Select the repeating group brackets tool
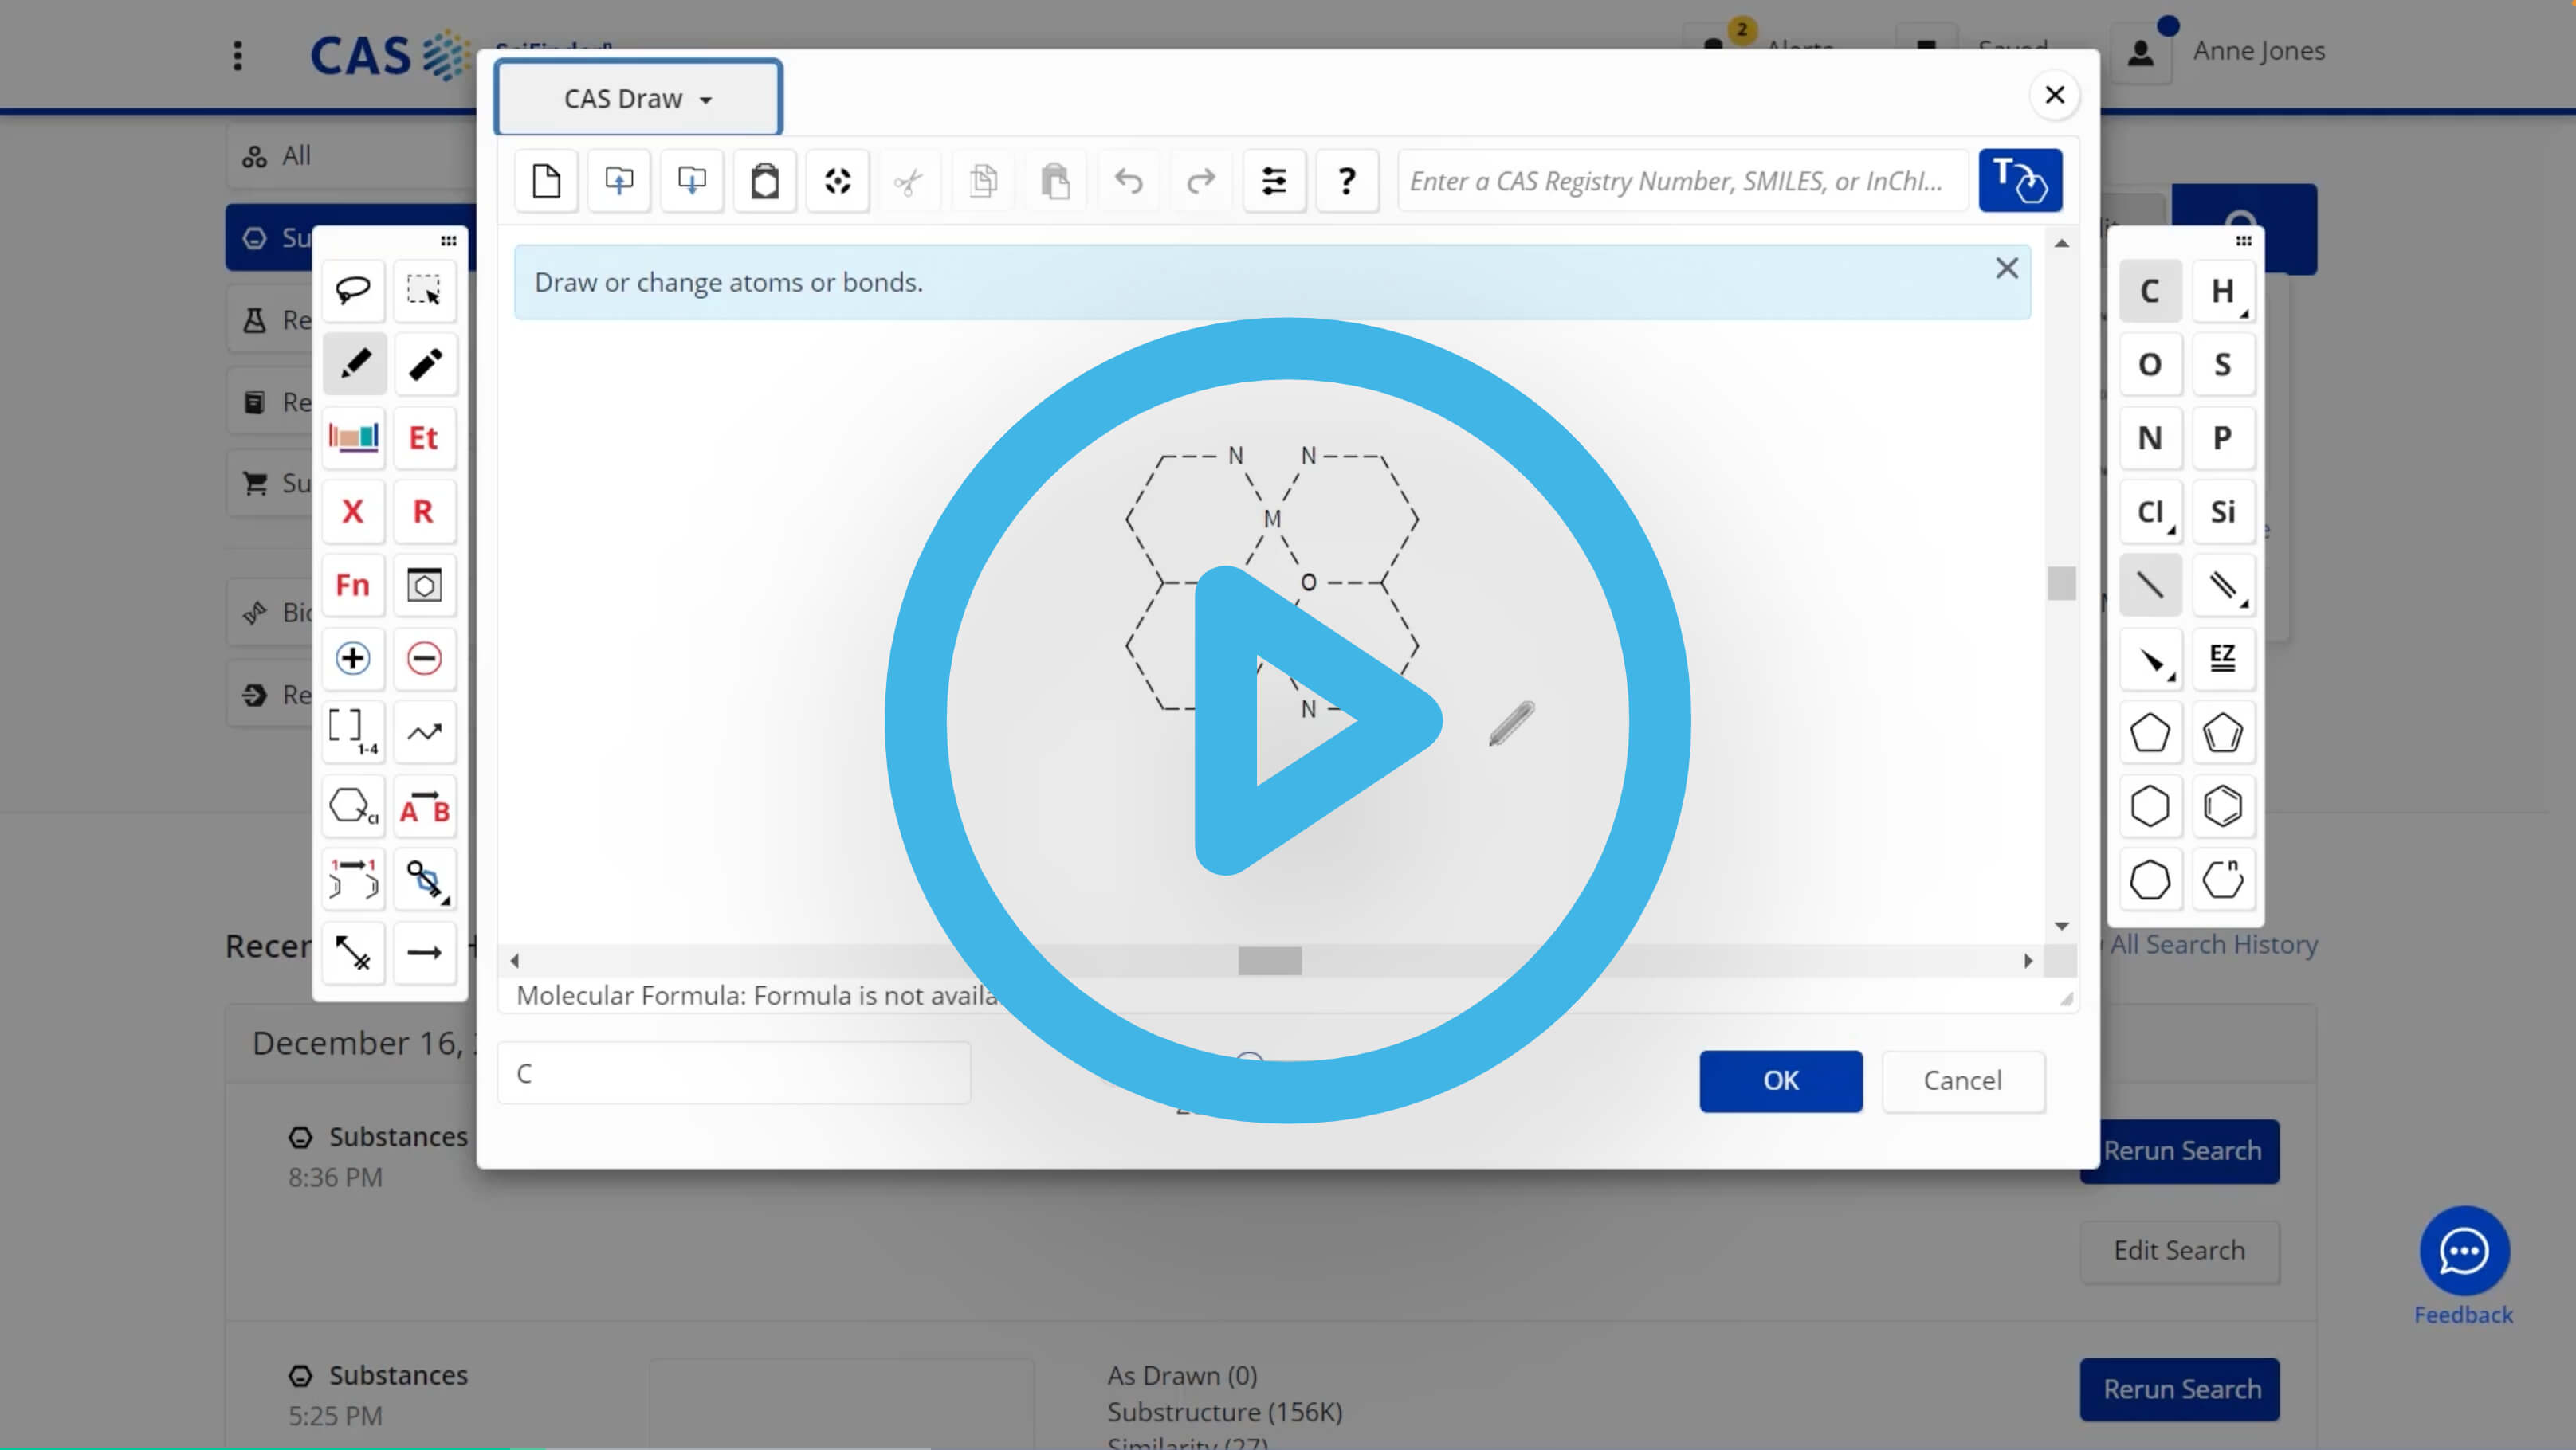This screenshot has height=1450, width=2576. pos(353,731)
